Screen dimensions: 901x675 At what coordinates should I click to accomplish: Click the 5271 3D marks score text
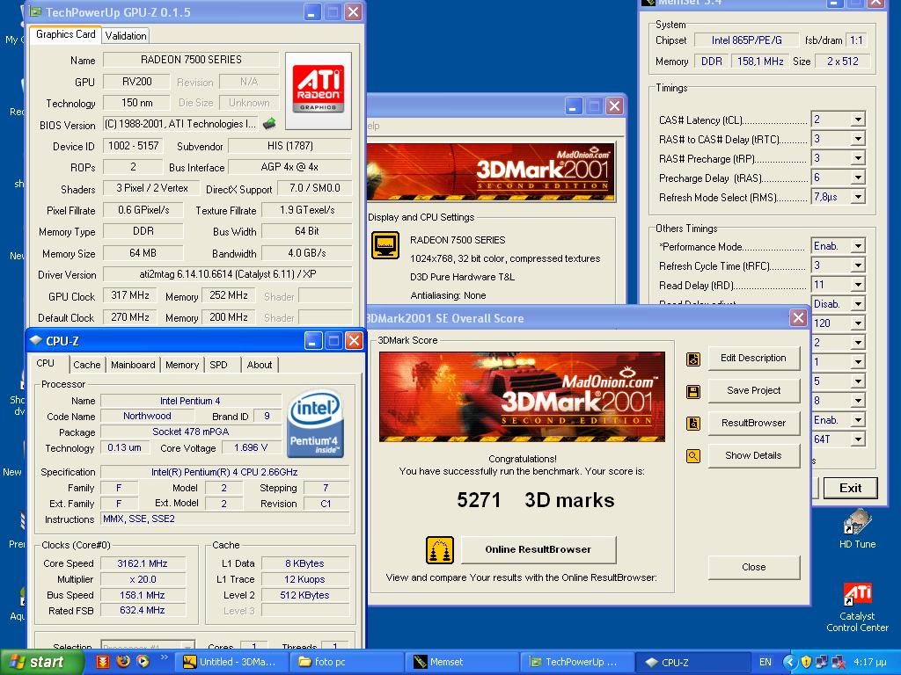(535, 500)
